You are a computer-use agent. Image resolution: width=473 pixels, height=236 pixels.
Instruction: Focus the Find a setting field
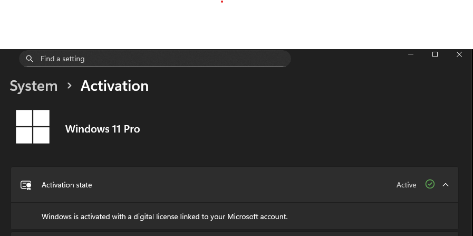pos(158,59)
